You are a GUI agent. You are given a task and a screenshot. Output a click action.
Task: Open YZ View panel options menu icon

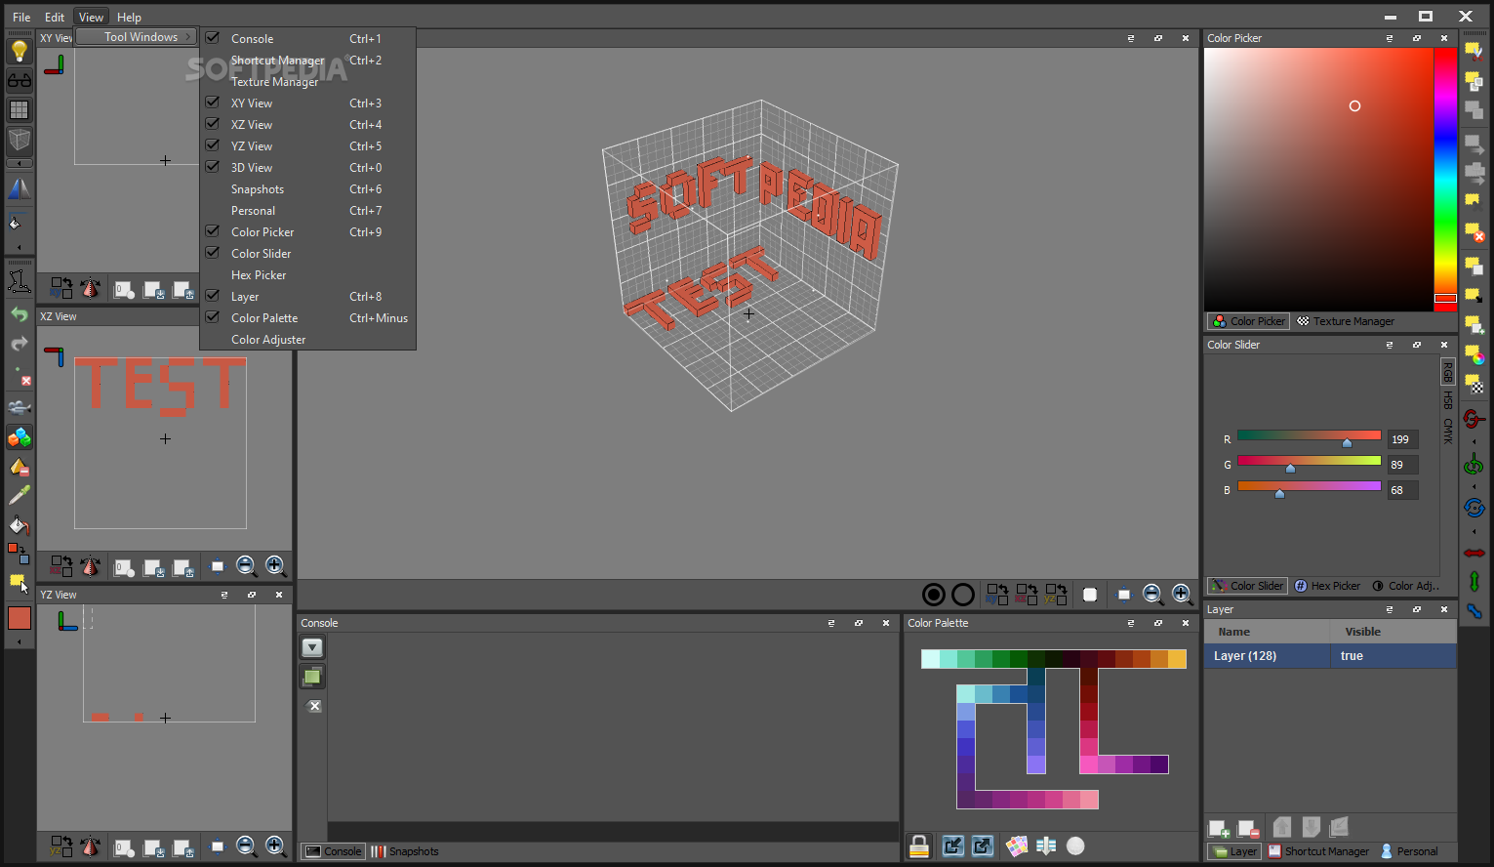[x=224, y=595]
